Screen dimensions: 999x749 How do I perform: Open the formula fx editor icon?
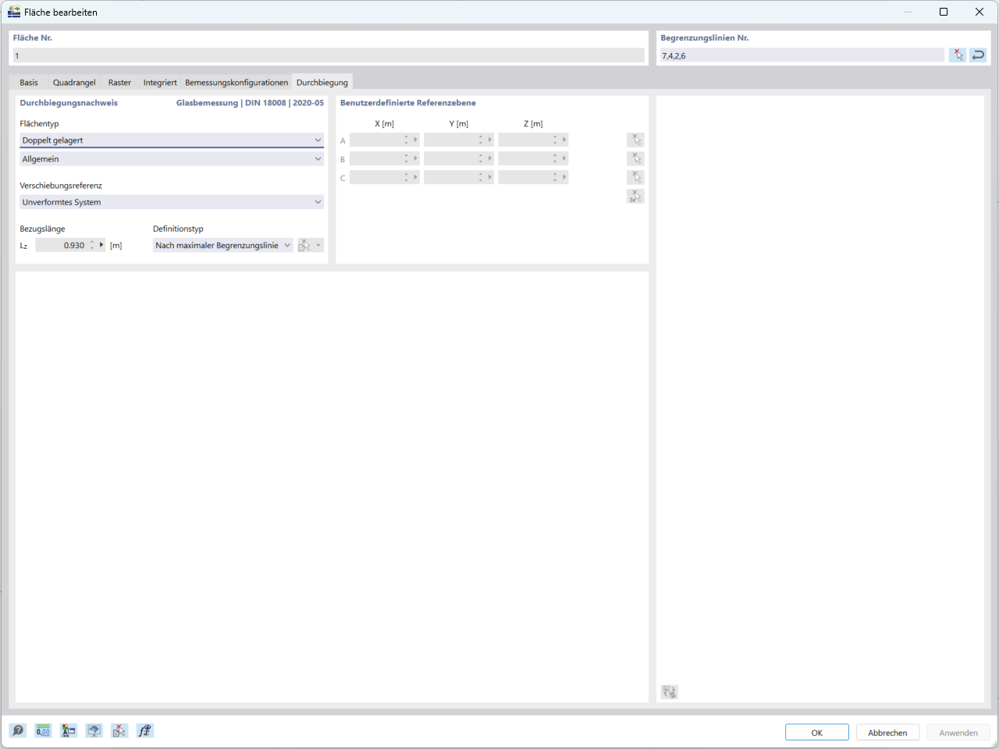(144, 730)
